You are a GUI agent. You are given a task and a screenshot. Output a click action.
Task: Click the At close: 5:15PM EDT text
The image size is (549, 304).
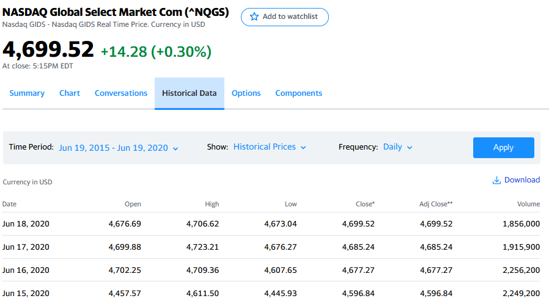[x=37, y=66]
